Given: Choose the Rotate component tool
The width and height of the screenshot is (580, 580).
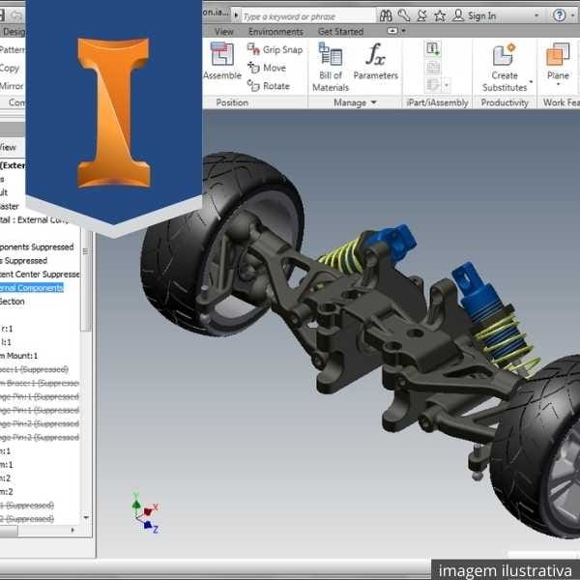Looking at the screenshot, I should pyautogui.click(x=269, y=86).
